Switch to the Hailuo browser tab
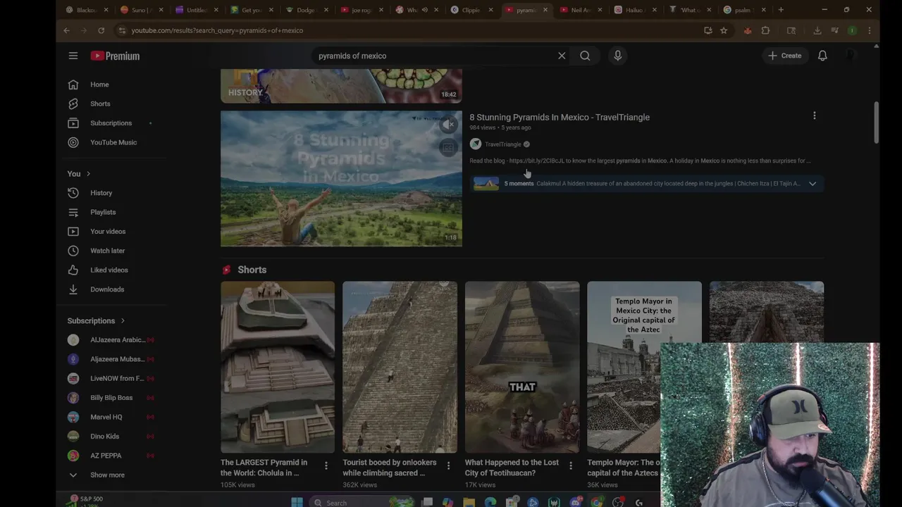 pyautogui.click(x=636, y=10)
